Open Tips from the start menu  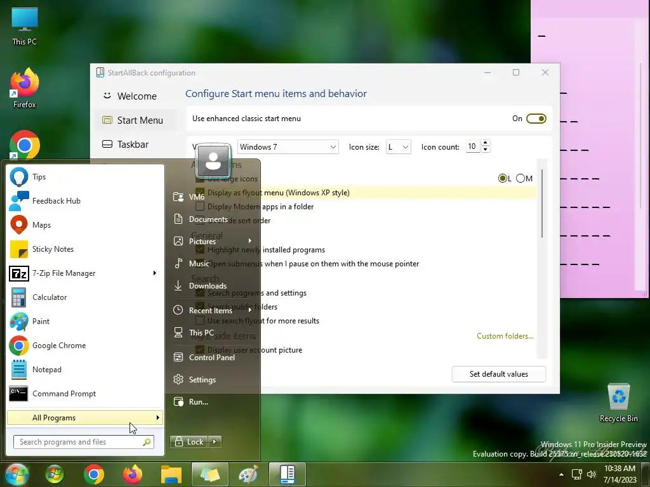pyautogui.click(x=85, y=177)
